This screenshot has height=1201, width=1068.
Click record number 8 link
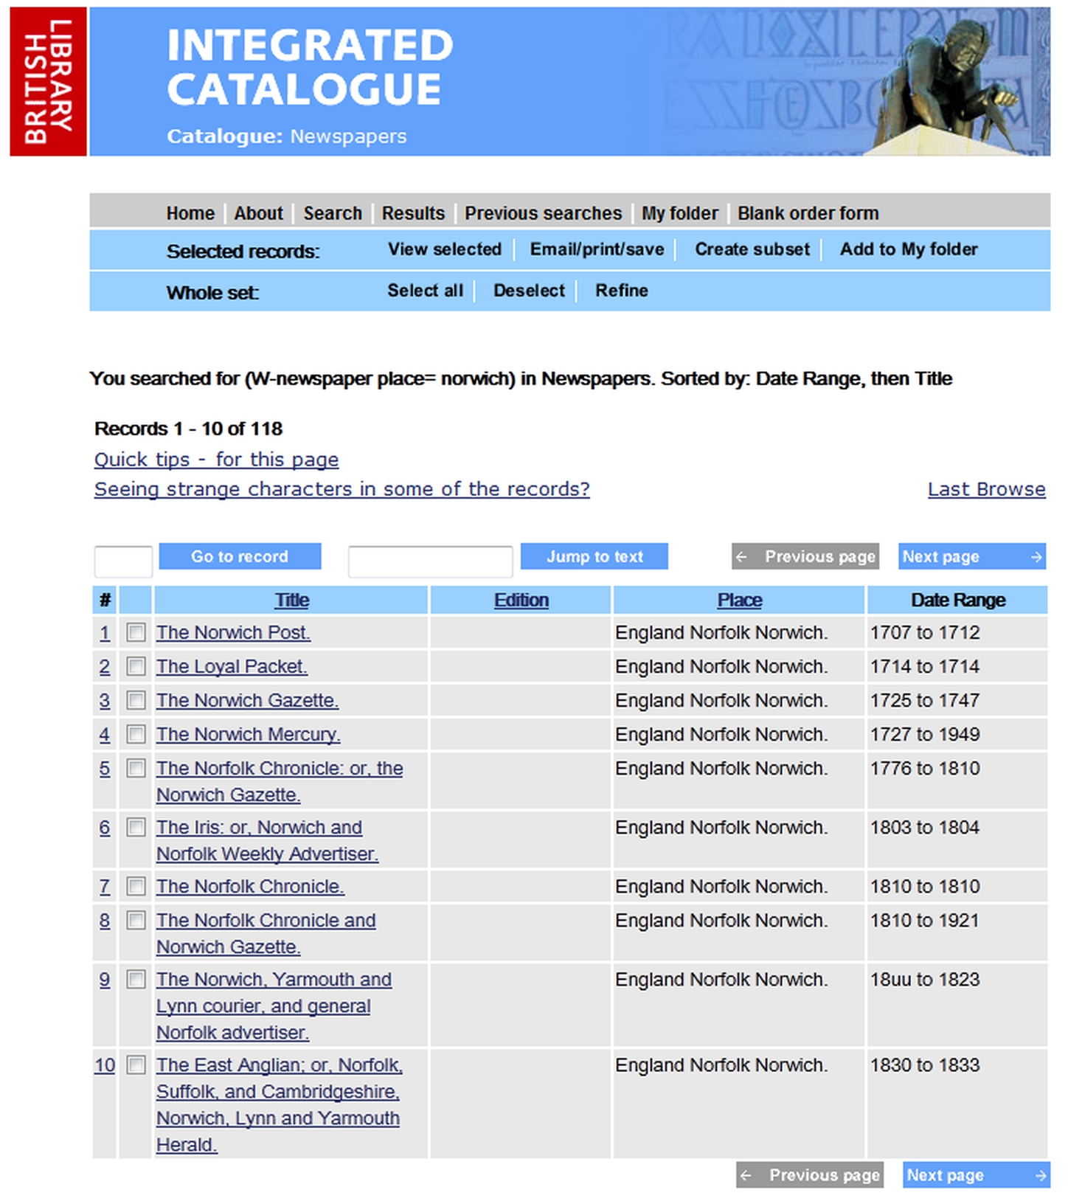pos(105,920)
